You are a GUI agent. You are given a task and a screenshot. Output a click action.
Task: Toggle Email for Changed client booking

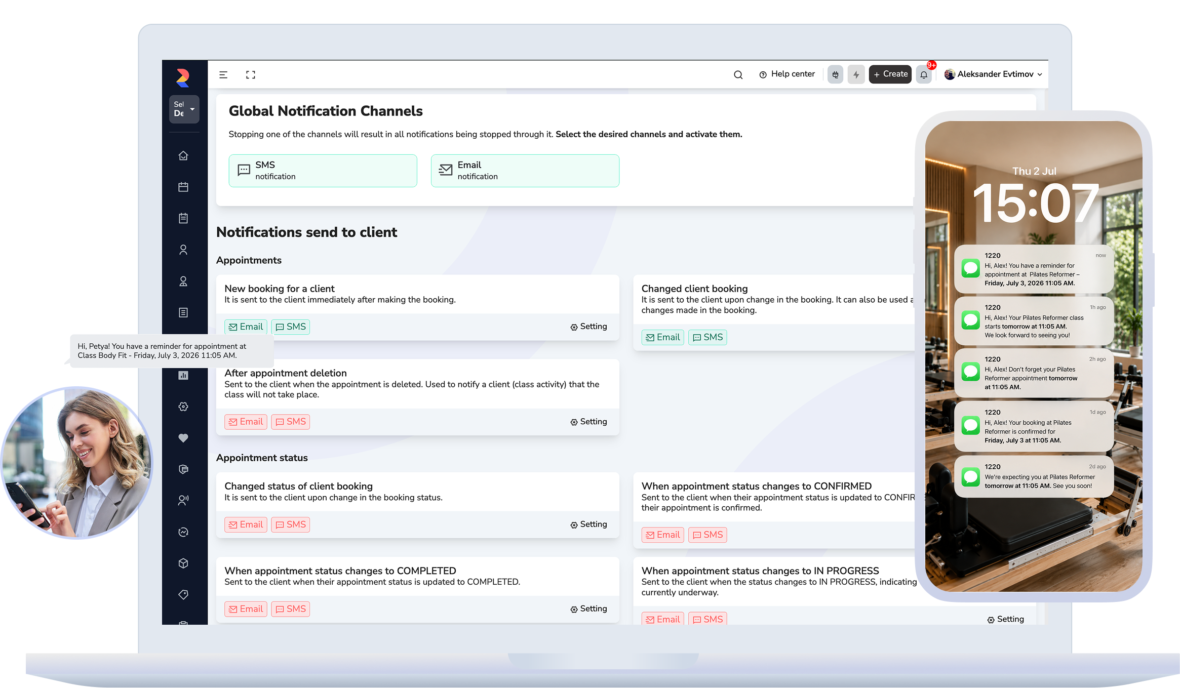click(662, 337)
